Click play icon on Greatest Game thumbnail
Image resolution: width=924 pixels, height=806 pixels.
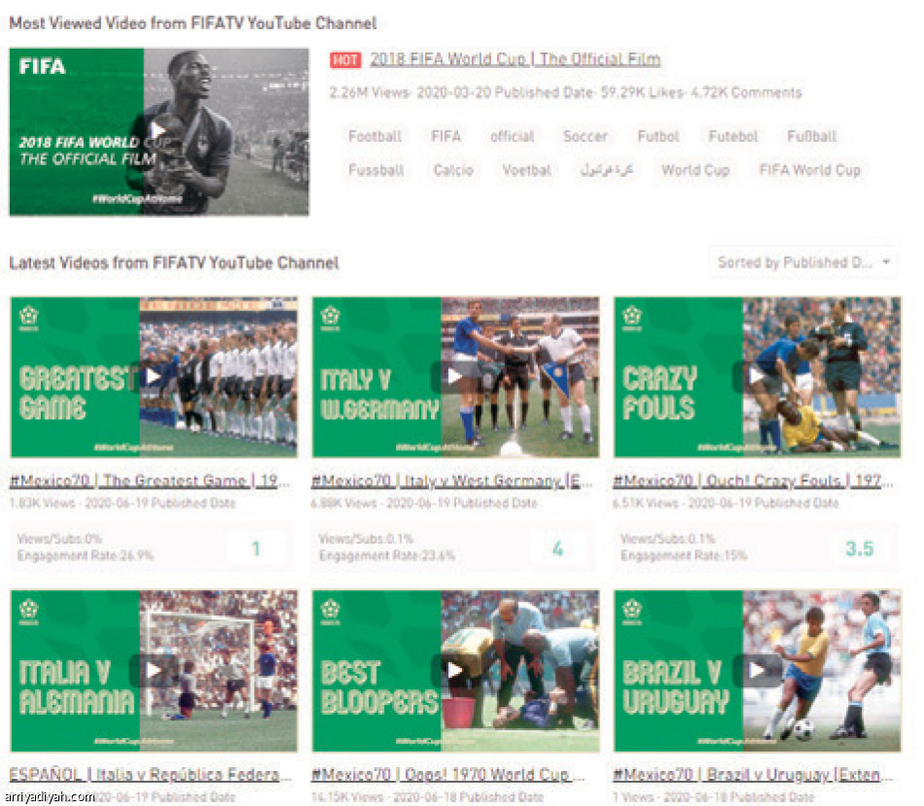[153, 376]
